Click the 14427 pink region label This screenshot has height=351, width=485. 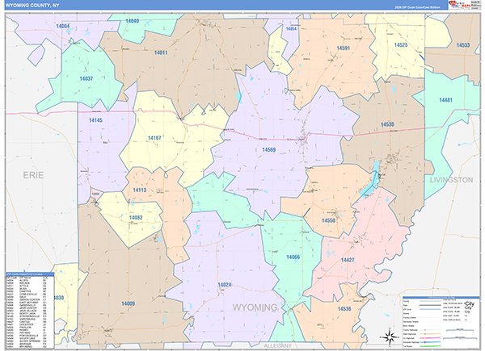(x=348, y=260)
